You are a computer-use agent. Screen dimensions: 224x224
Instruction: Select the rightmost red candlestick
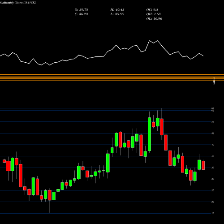pos(203,165)
